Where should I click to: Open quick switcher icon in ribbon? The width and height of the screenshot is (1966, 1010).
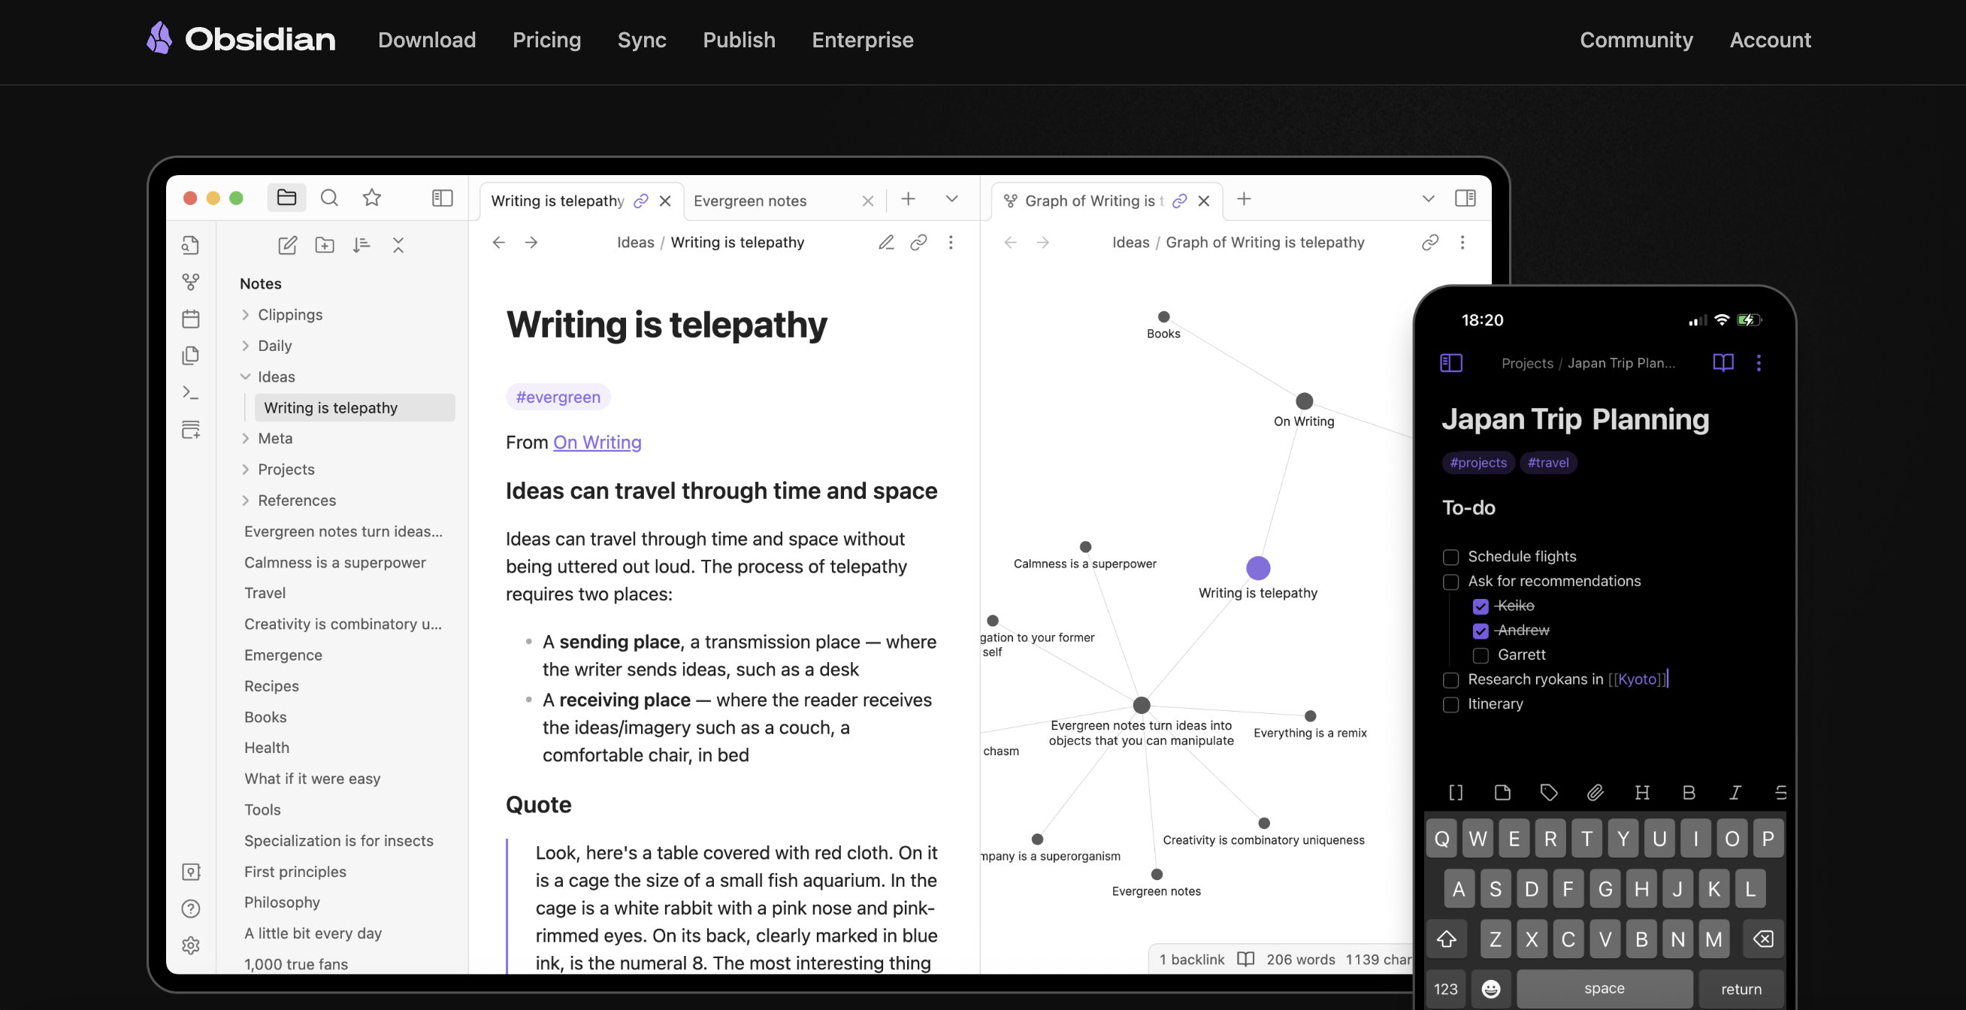tap(191, 245)
